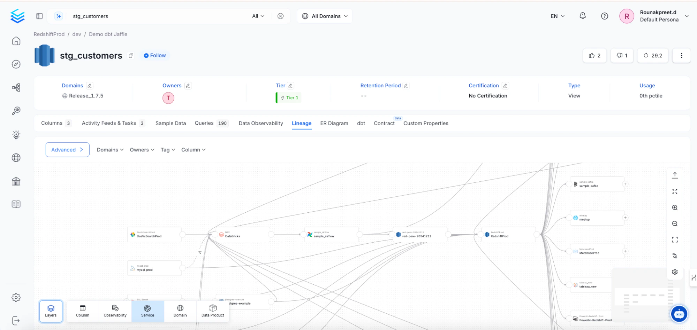
Task: Toggle Follow for stg_customers
Action: [x=155, y=56]
